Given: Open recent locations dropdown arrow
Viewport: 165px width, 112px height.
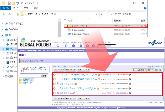Looking at the screenshot, I should (x=14, y=14).
